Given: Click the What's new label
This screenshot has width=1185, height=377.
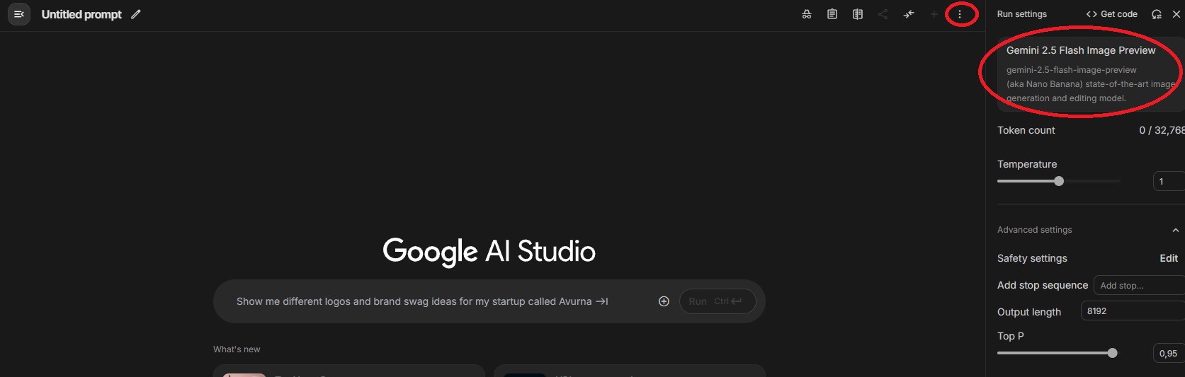Looking at the screenshot, I should coord(237,349).
